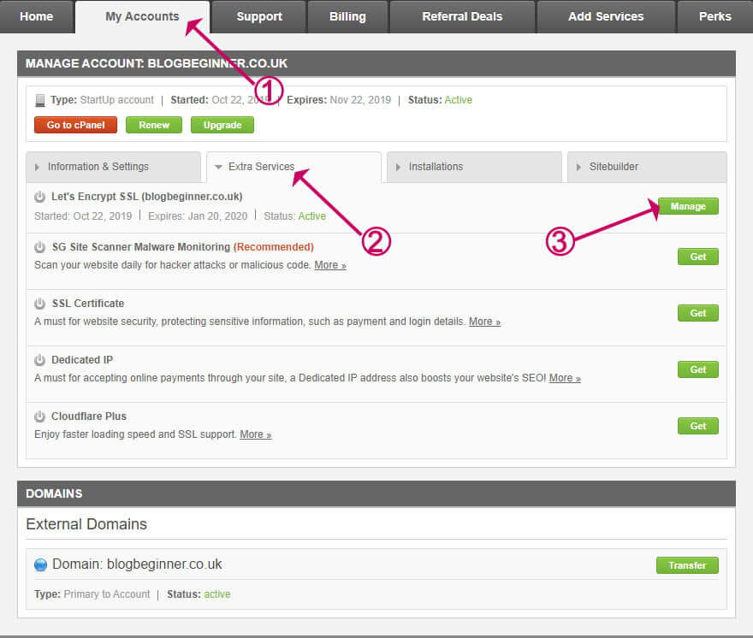Collapse the Extra Services arrow
753x638 pixels.
point(218,167)
